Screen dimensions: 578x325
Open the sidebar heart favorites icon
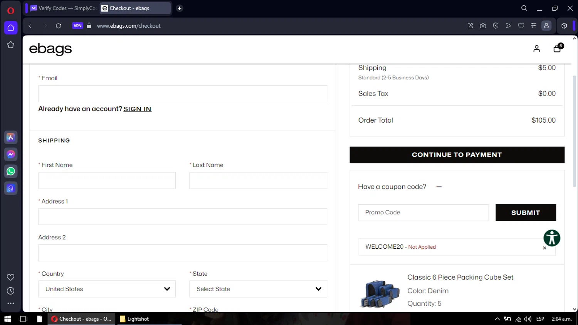click(11, 277)
